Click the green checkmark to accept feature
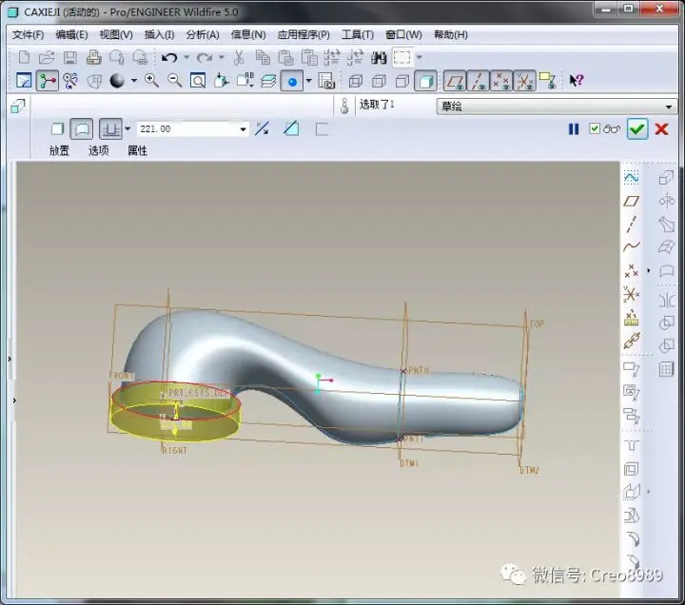 [x=636, y=128]
